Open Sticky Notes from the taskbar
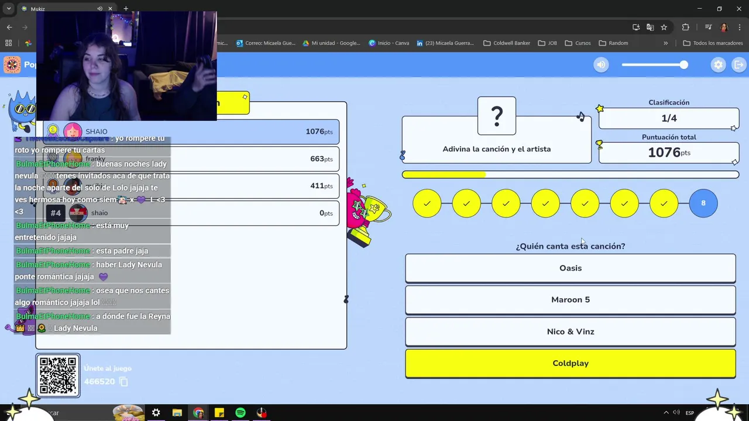The image size is (749, 421). coord(219,413)
